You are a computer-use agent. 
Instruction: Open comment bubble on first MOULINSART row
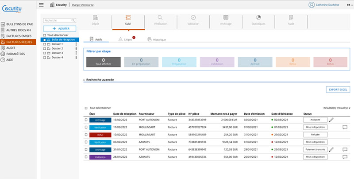pos(345,127)
